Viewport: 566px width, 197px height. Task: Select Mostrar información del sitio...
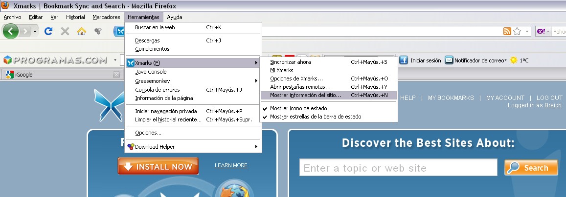(x=329, y=95)
